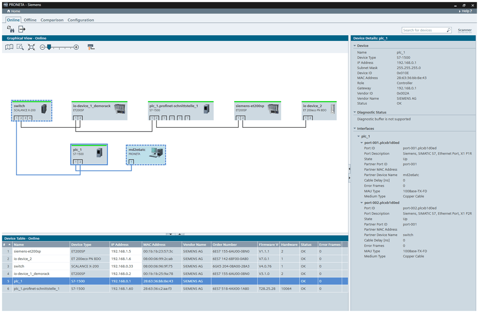Collapse the Device section
Image resolution: width=479 pixels, height=313 pixels.
pos(355,46)
